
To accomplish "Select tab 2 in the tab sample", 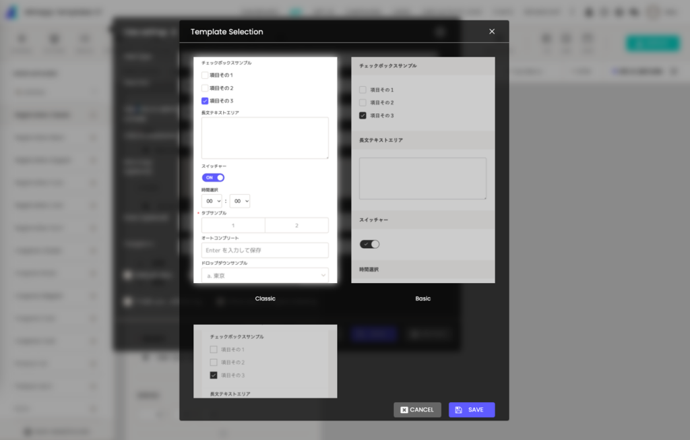I will (x=296, y=226).
